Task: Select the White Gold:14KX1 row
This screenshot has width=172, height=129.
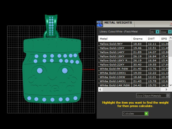Action: 133,81
